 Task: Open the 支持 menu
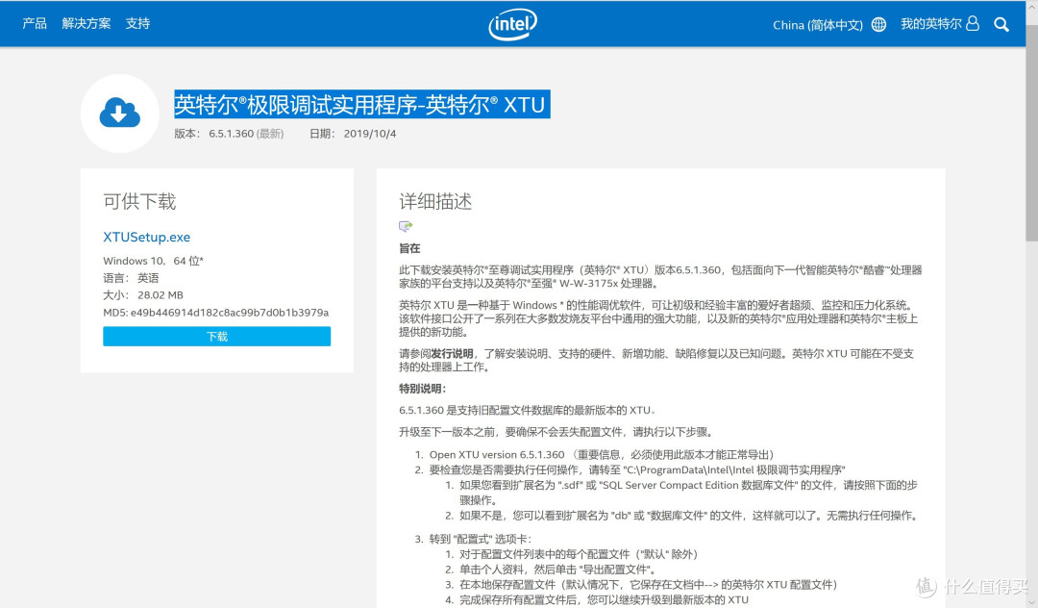click(x=137, y=23)
